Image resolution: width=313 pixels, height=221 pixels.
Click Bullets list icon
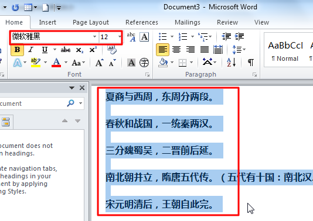(x=163, y=37)
